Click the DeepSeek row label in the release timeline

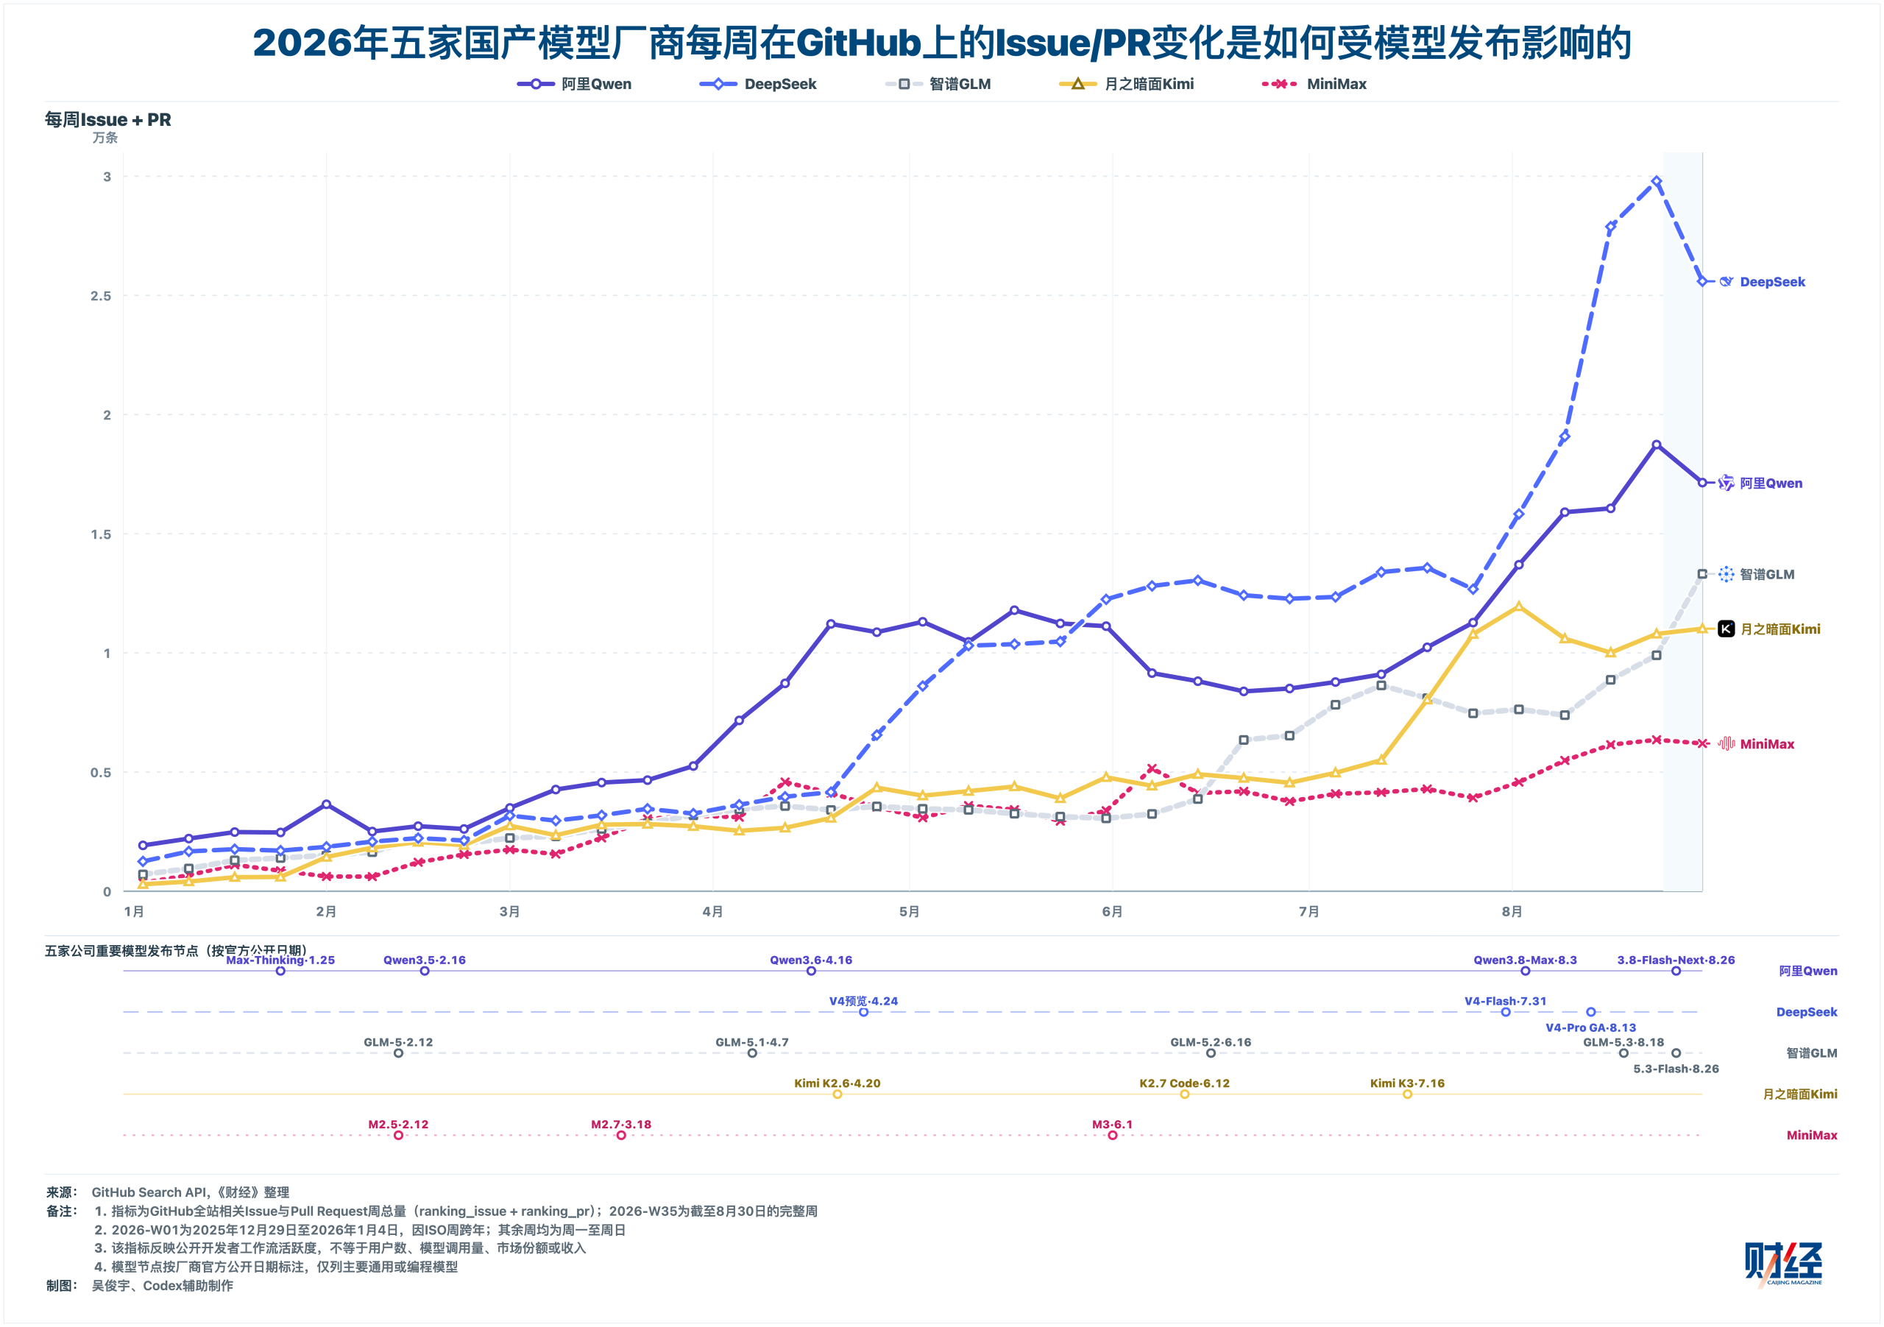click(x=1807, y=1012)
